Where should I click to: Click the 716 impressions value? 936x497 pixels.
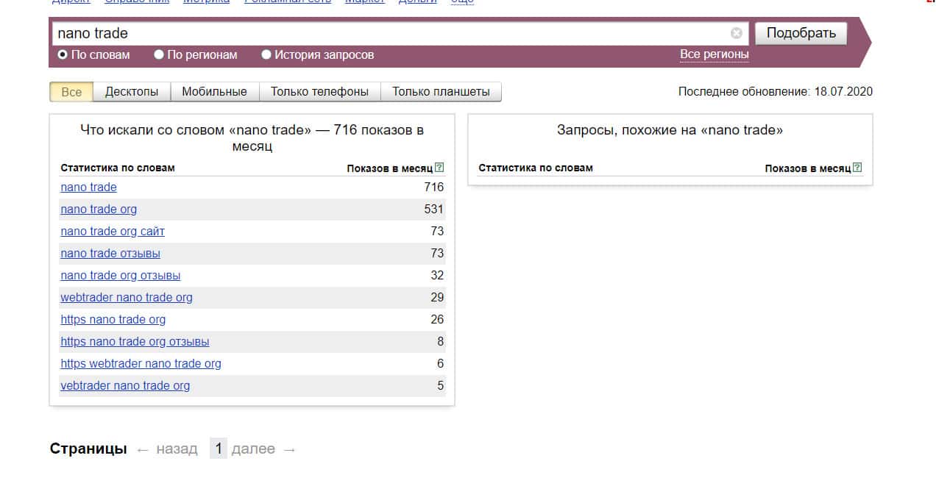434,187
